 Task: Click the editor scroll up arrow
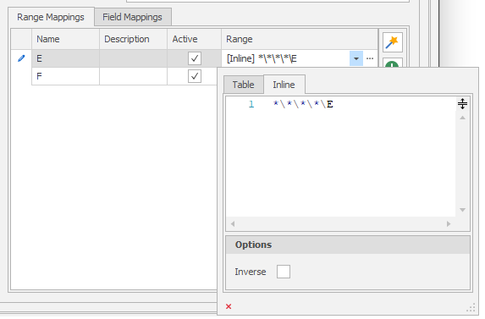(462, 118)
